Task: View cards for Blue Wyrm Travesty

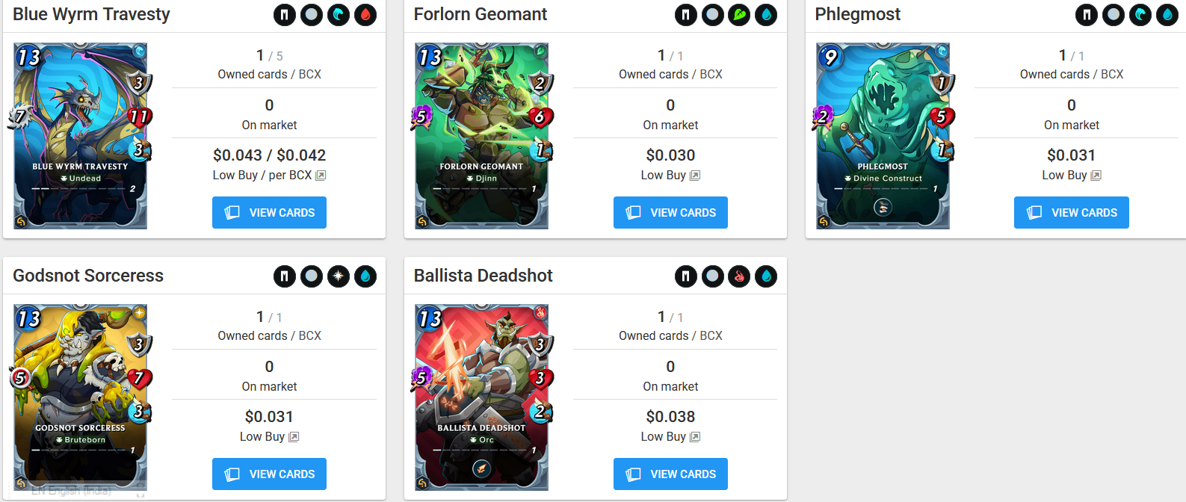Action: coord(269,213)
